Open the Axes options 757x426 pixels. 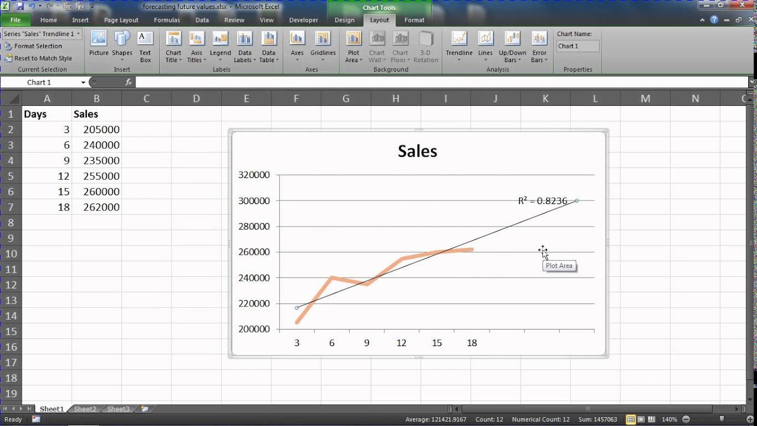(x=297, y=47)
